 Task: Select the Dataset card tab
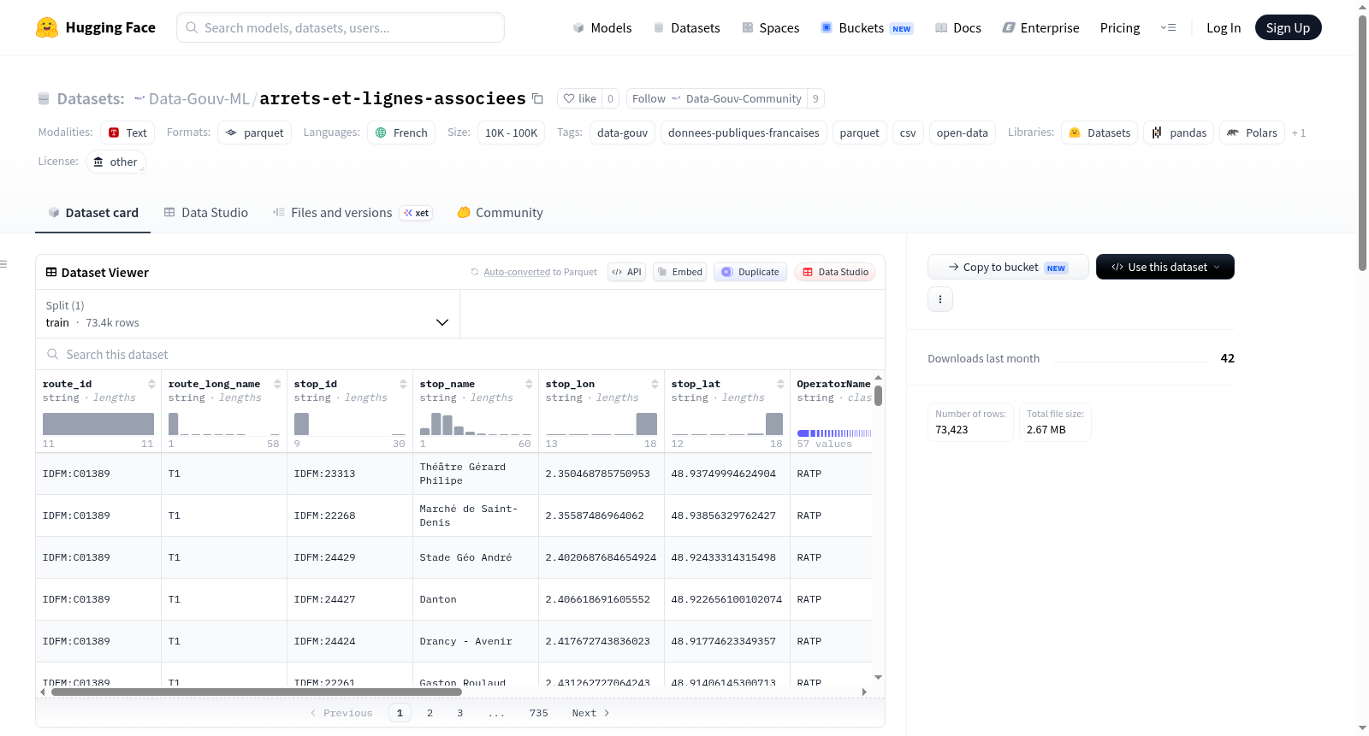93,213
